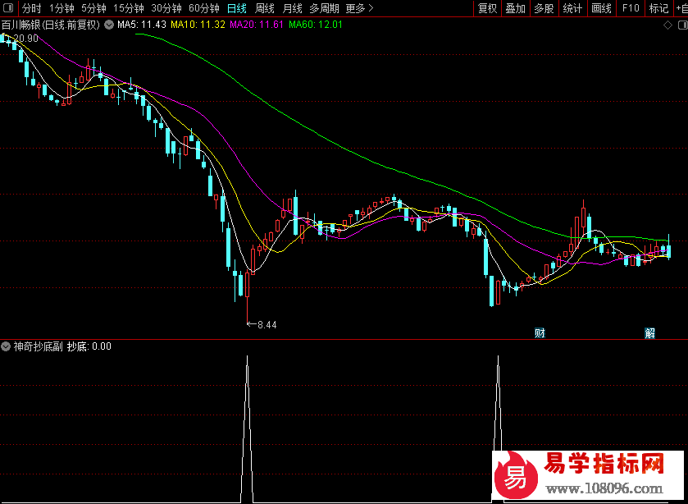Toggle 复权 price adjustment

[487, 8]
